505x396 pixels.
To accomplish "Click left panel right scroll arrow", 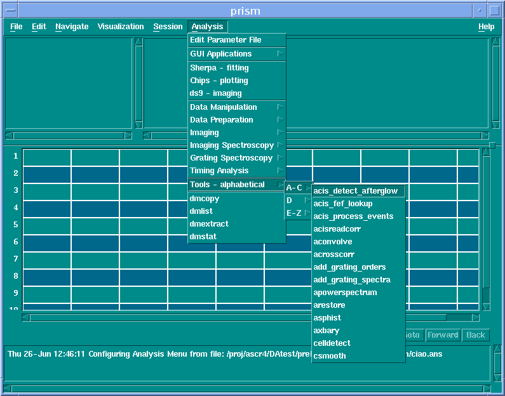I will 128,135.
